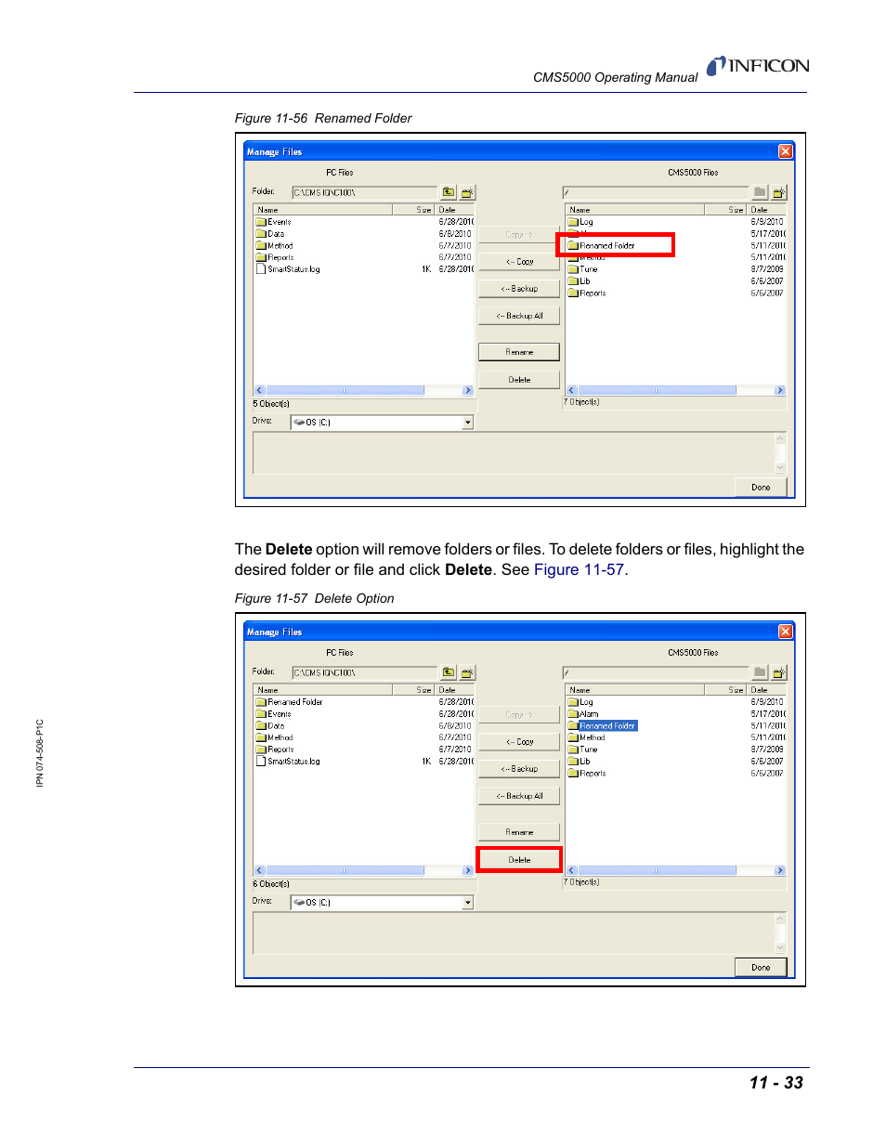886x1147 pixels.
Task: Click CMS5000 path field in Figure 11-56 dialog
Action: click(656, 192)
